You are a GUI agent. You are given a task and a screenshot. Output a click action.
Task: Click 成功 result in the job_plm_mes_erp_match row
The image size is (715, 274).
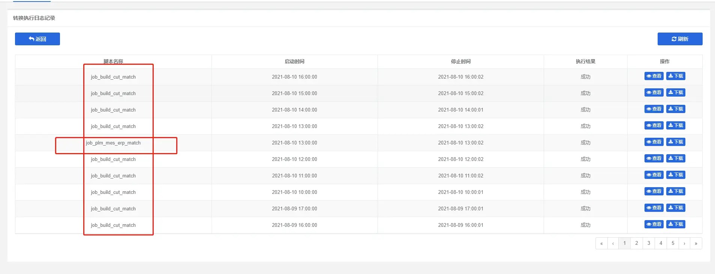(586, 143)
